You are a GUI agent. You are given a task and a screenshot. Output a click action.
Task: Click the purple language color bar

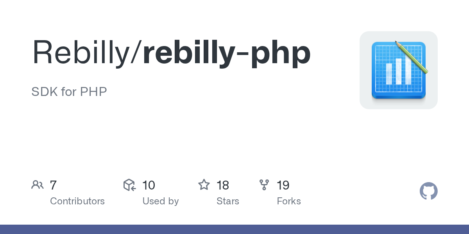[x=234, y=229]
